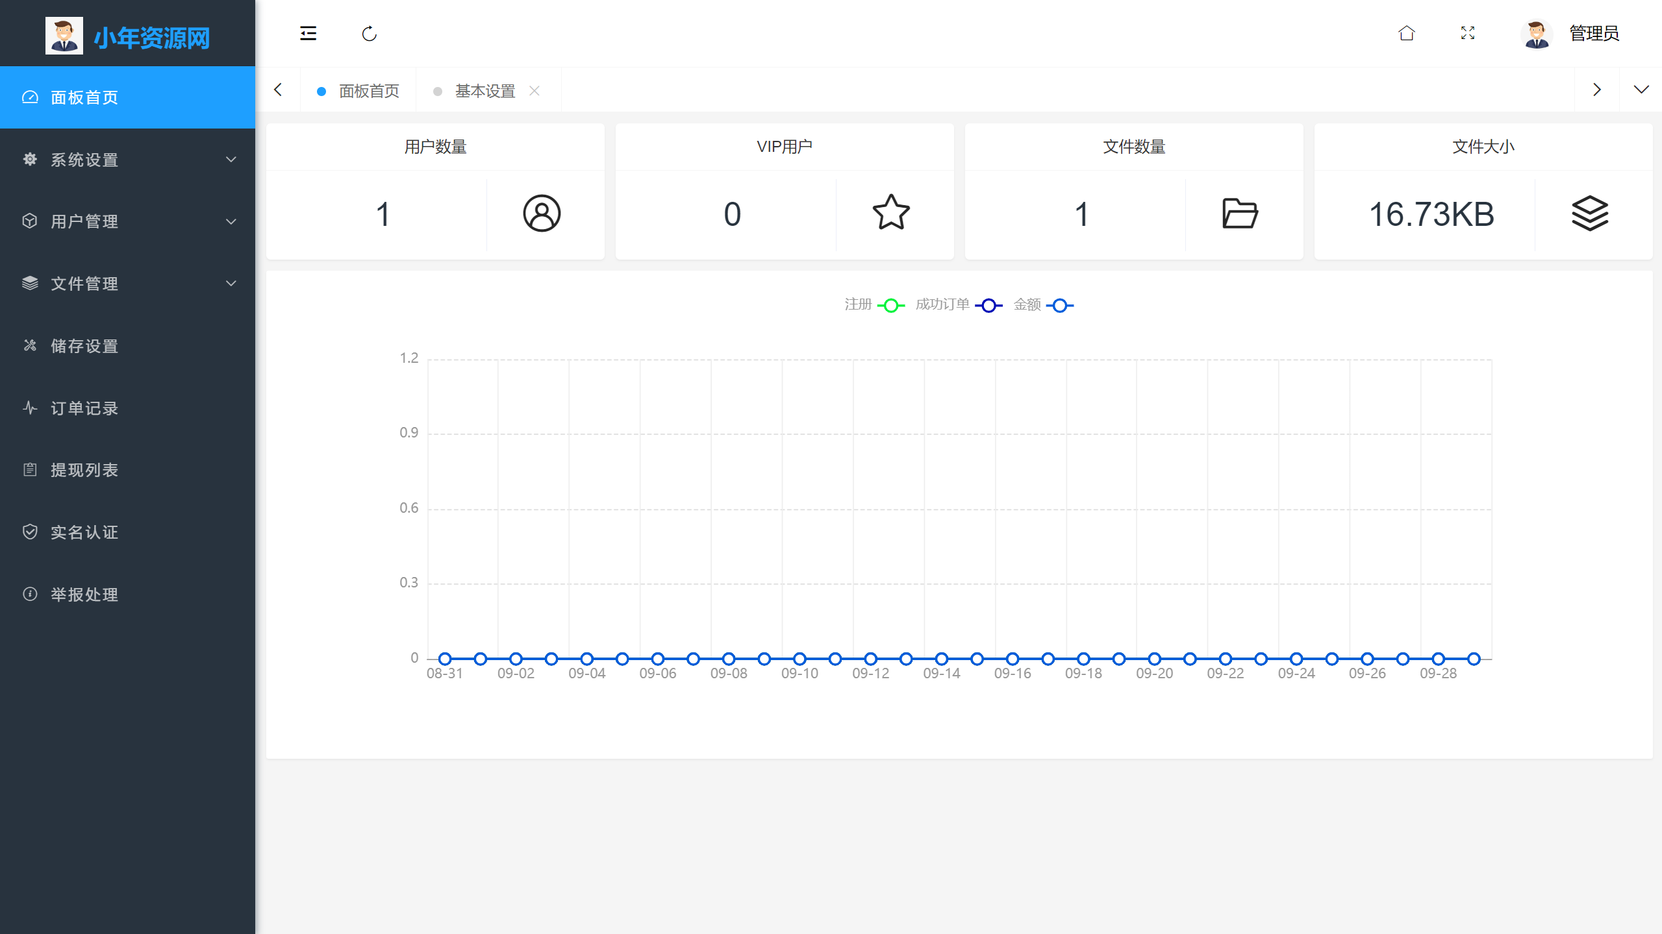
Task: Expand the 用户管理 section
Action: (84, 221)
